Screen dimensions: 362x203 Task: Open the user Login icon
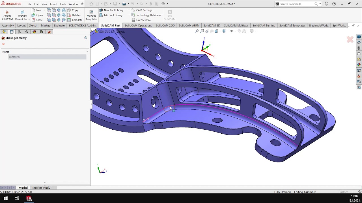click(326, 4)
